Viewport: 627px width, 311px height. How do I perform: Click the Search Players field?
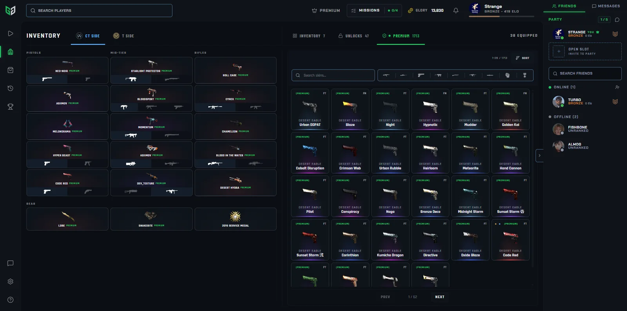coord(99,11)
